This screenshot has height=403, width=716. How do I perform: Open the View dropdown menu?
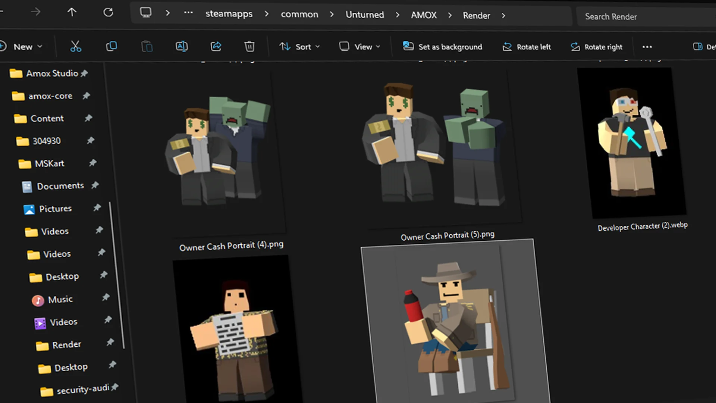(x=359, y=47)
